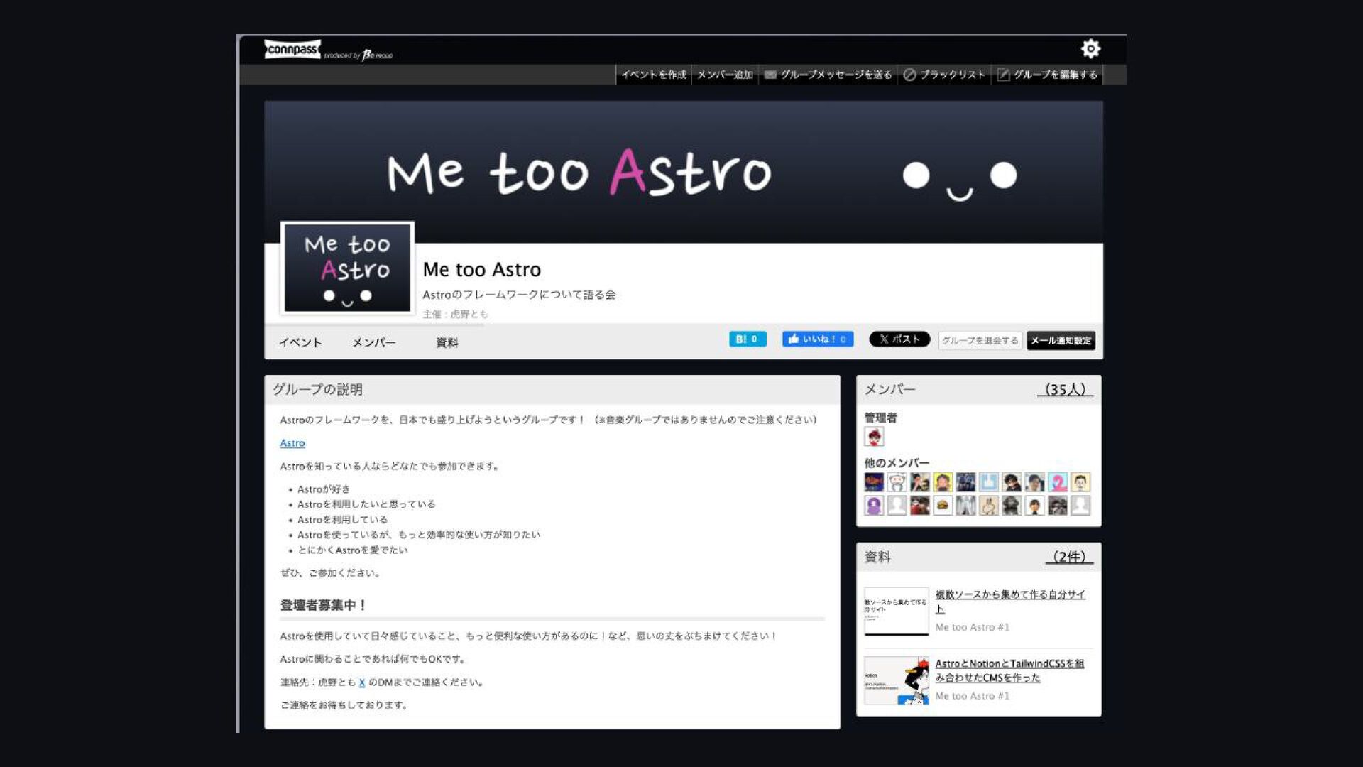Click the Me too Astro group logo thumbnail

click(x=347, y=267)
